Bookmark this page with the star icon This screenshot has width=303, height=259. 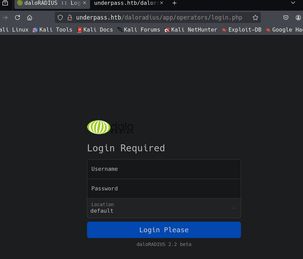click(x=255, y=17)
